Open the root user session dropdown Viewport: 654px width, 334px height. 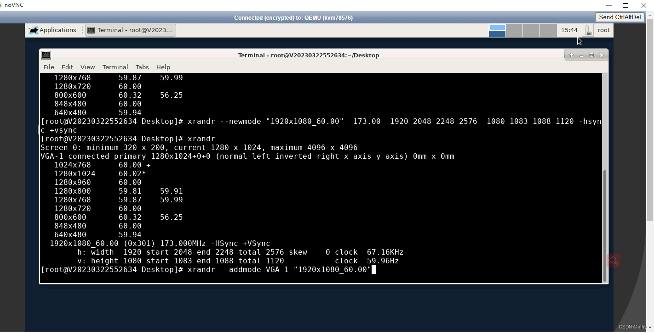(x=603, y=30)
